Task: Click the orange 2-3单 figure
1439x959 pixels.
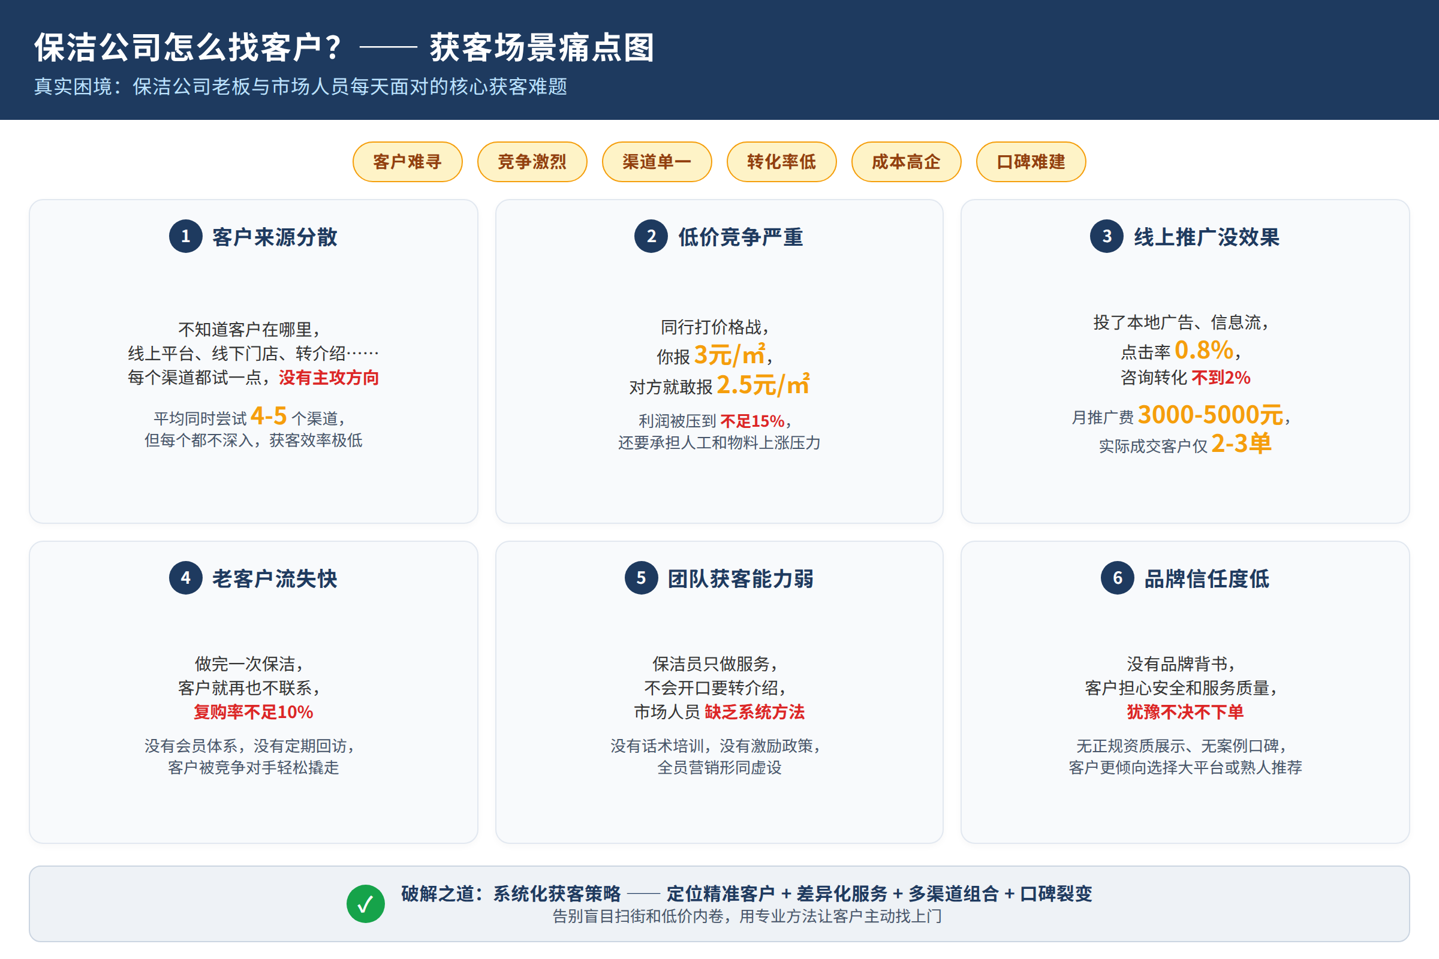Action: coord(1241,443)
